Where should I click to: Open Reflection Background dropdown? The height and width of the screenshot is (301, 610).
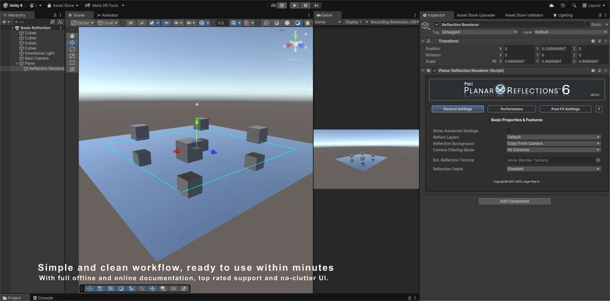554,144
